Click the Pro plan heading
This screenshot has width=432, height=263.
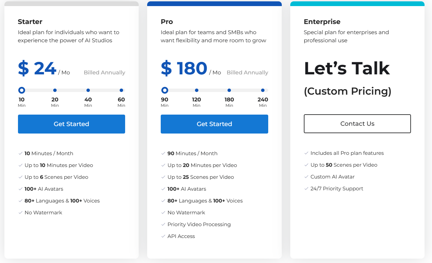[x=167, y=22]
